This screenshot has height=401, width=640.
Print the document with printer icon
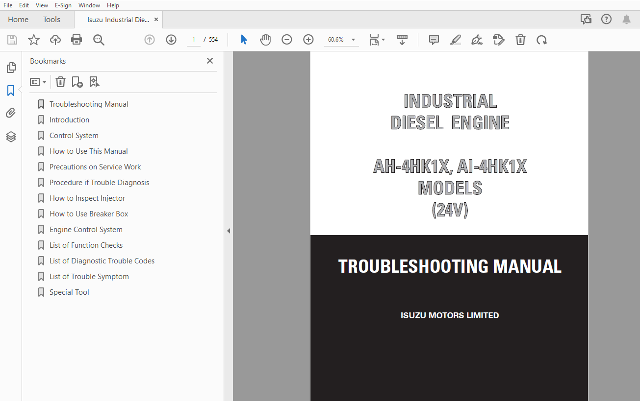point(77,40)
